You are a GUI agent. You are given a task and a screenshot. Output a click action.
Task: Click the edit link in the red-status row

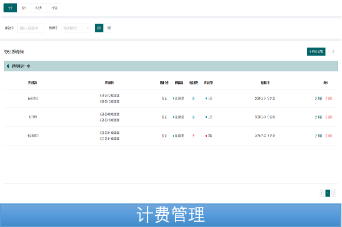tap(318, 136)
